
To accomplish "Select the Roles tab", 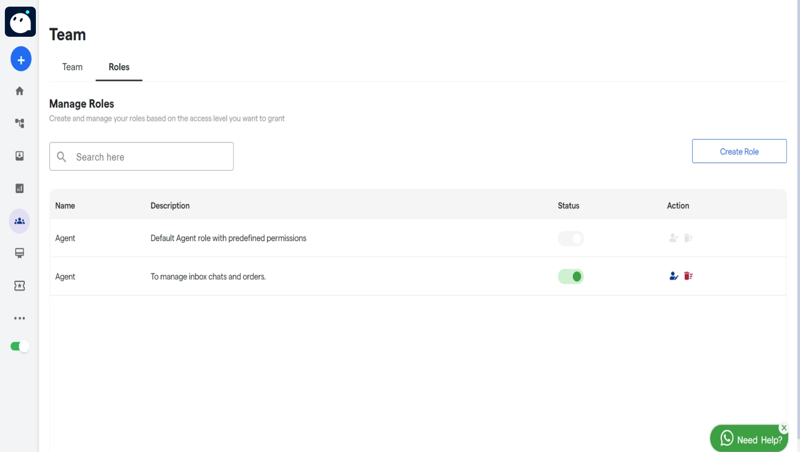I will (x=119, y=67).
